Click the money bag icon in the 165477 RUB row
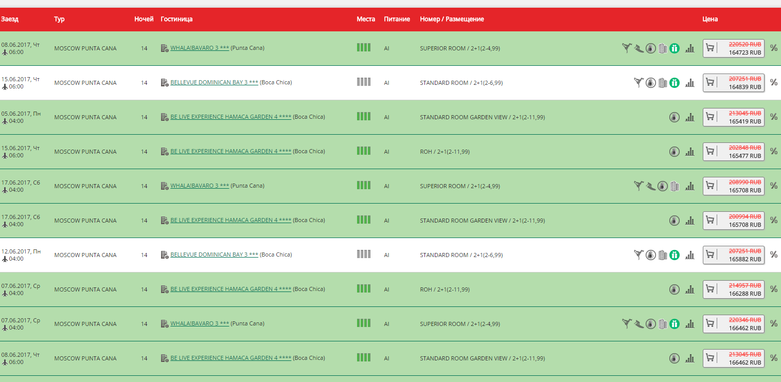Screen dimensions: 781x382 (674, 152)
